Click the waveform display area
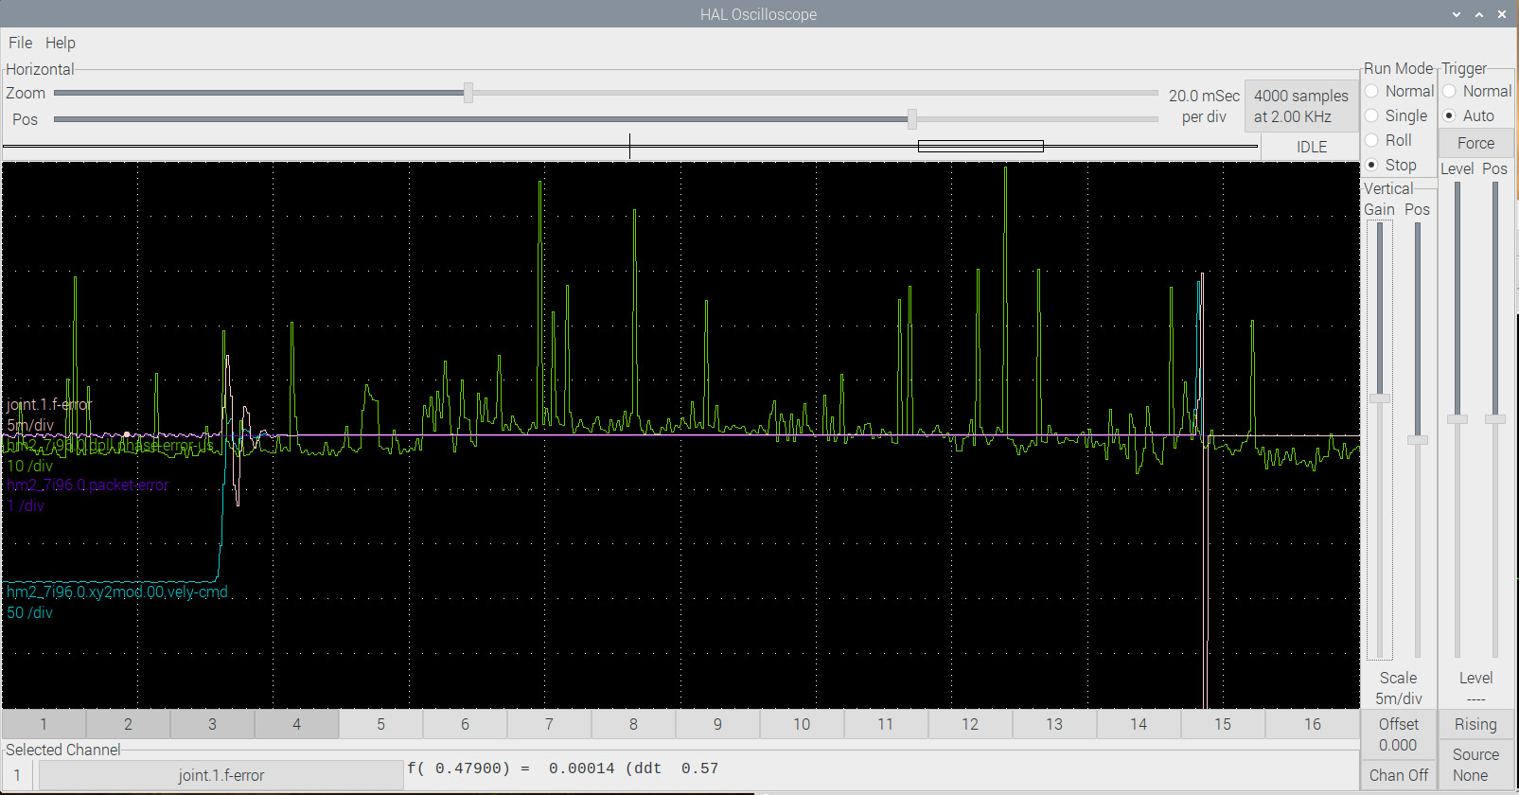1519x795 pixels. pos(680,435)
